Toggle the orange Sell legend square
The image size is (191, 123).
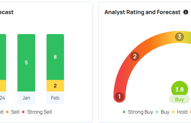[x=7, y=112]
